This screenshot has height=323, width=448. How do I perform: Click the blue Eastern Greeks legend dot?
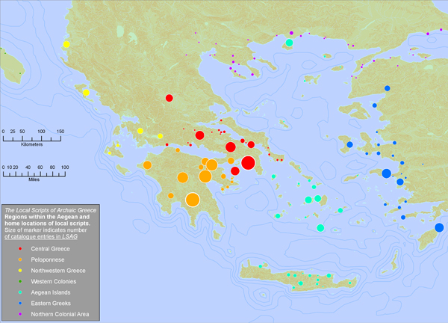[x=20, y=303]
